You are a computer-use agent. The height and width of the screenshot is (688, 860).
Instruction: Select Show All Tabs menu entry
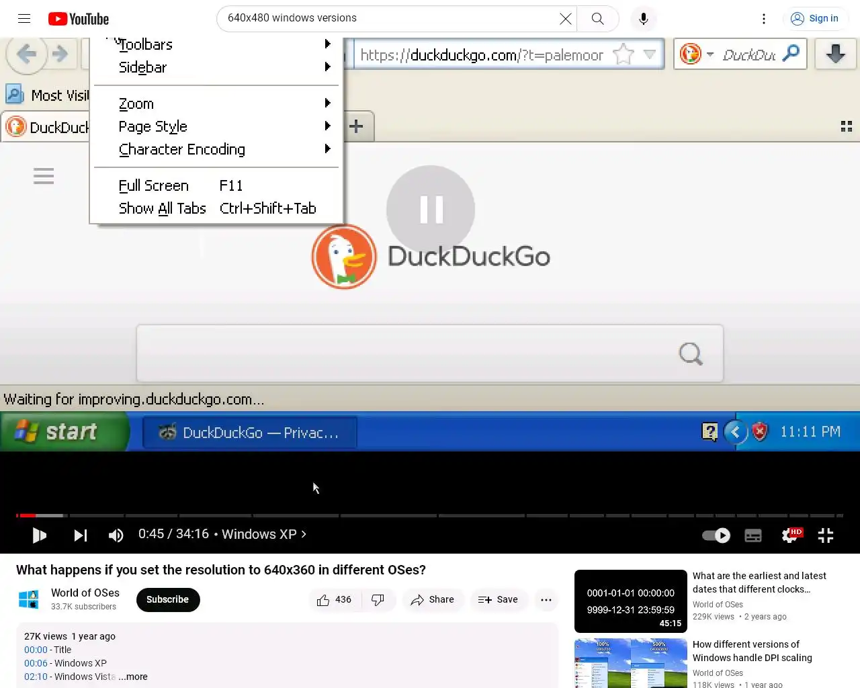pos(216,208)
